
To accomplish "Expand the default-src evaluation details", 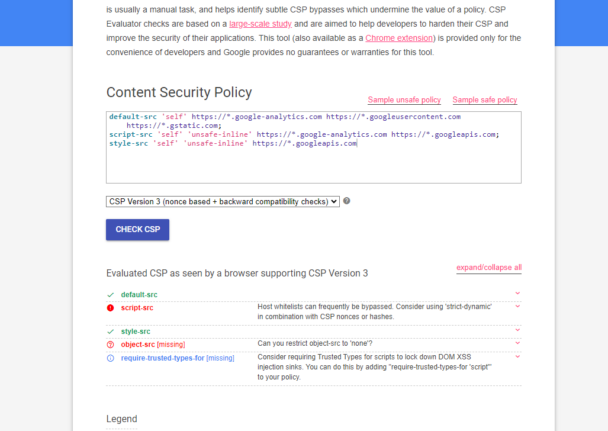I will [517, 293].
